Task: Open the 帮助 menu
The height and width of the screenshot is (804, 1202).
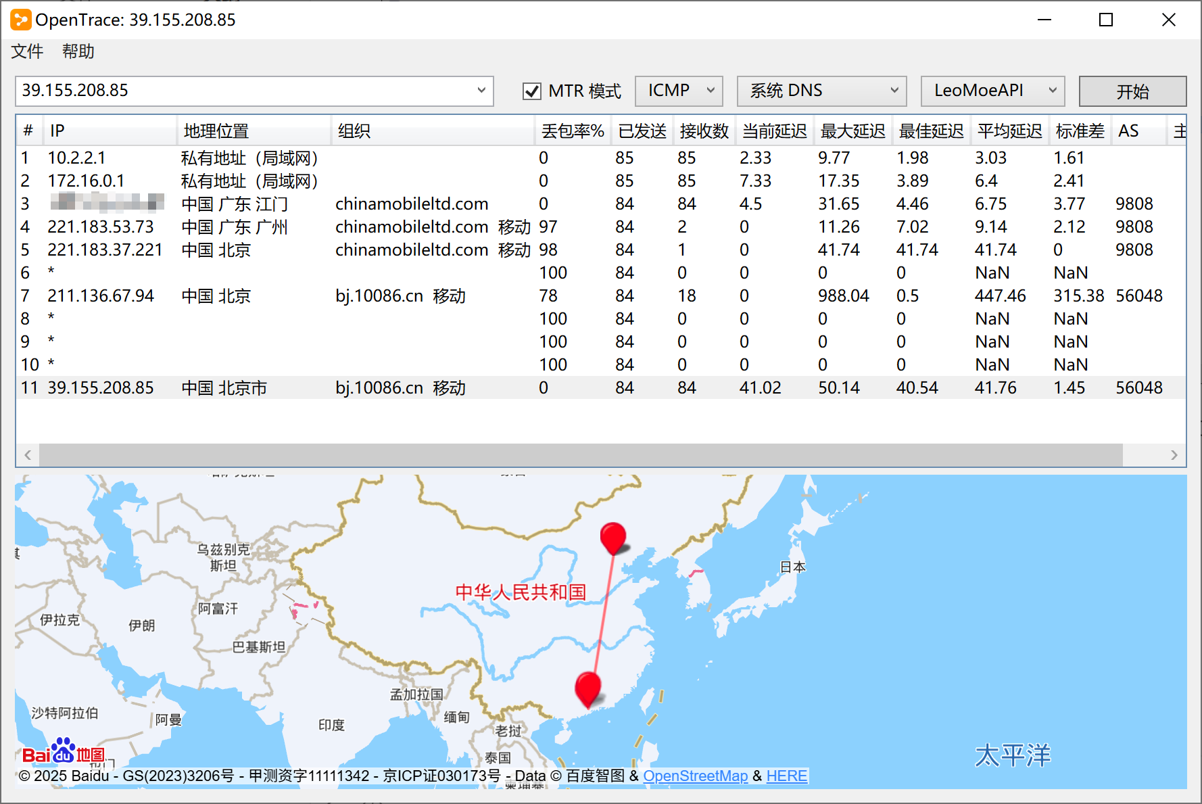Action: coord(78,51)
